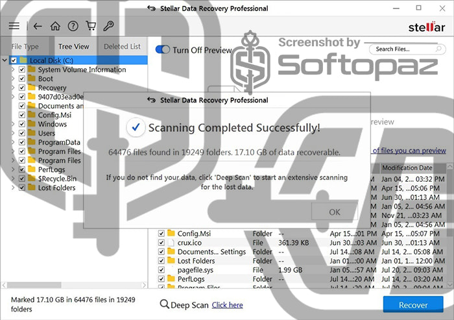
Task: Click the 361.39 KB size cell
Action: [293, 243]
